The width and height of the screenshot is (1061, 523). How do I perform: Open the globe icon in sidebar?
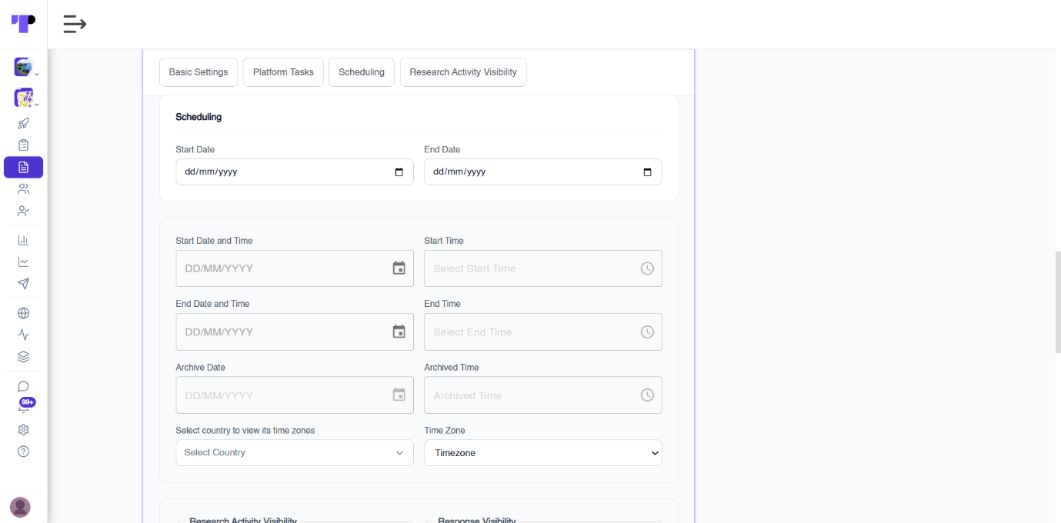click(x=23, y=313)
